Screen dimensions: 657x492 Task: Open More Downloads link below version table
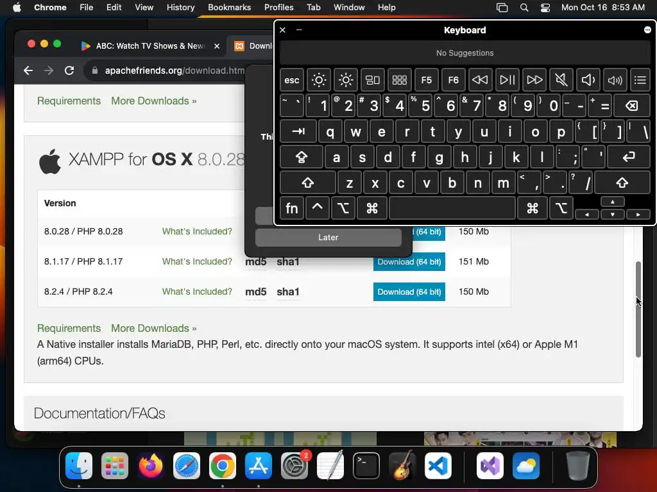point(153,329)
